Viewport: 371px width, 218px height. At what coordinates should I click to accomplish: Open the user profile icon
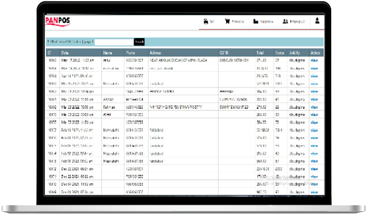318,20
